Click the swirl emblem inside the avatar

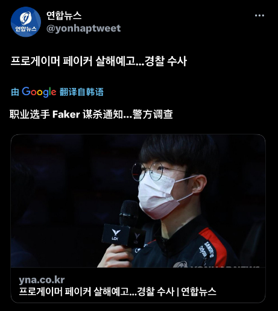[x=26, y=18]
